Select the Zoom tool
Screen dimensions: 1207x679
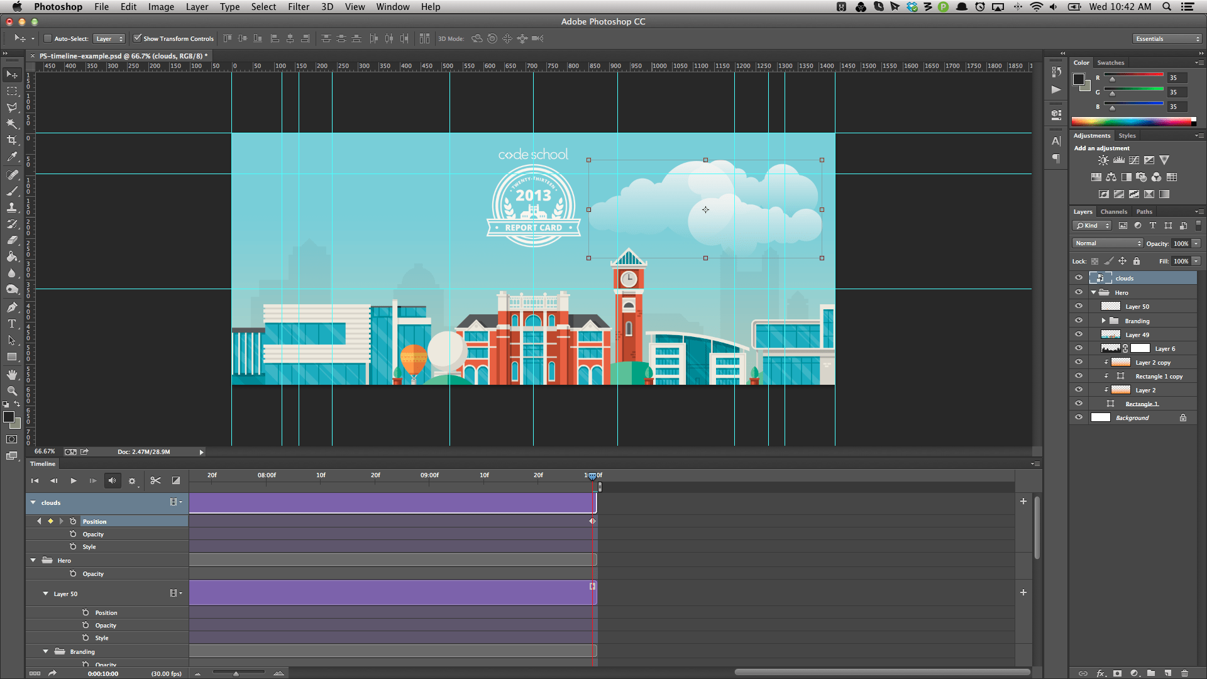point(12,390)
